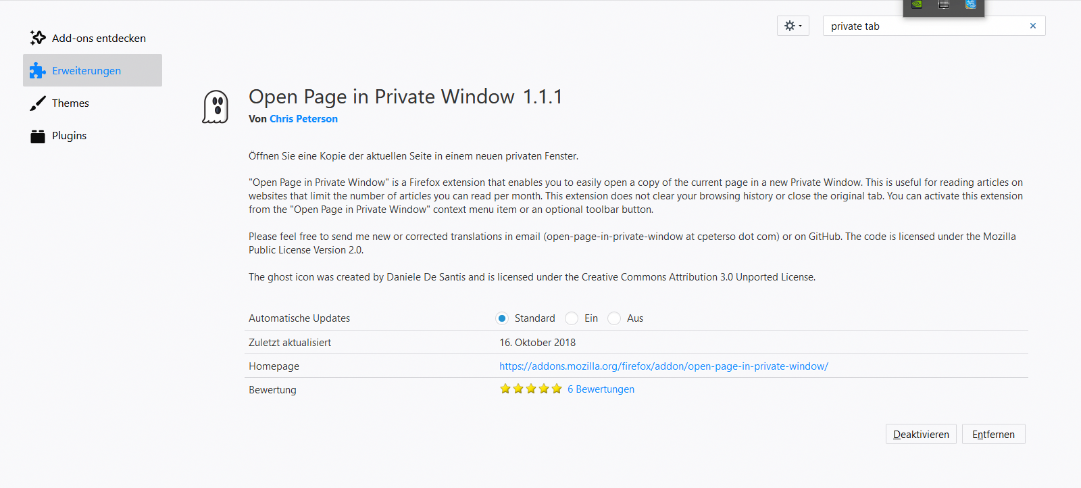Image resolution: width=1081 pixels, height=488 pixels.
Task: Click the date '16. Oktober 2018'
Action: tap(538, 343)
